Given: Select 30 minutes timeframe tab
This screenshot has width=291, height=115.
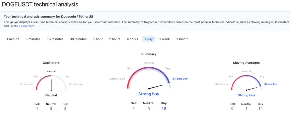Looking at the screenshot, I should point(78,39).
